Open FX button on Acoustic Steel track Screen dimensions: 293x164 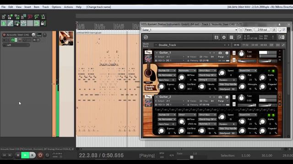(x=13, y=40)
